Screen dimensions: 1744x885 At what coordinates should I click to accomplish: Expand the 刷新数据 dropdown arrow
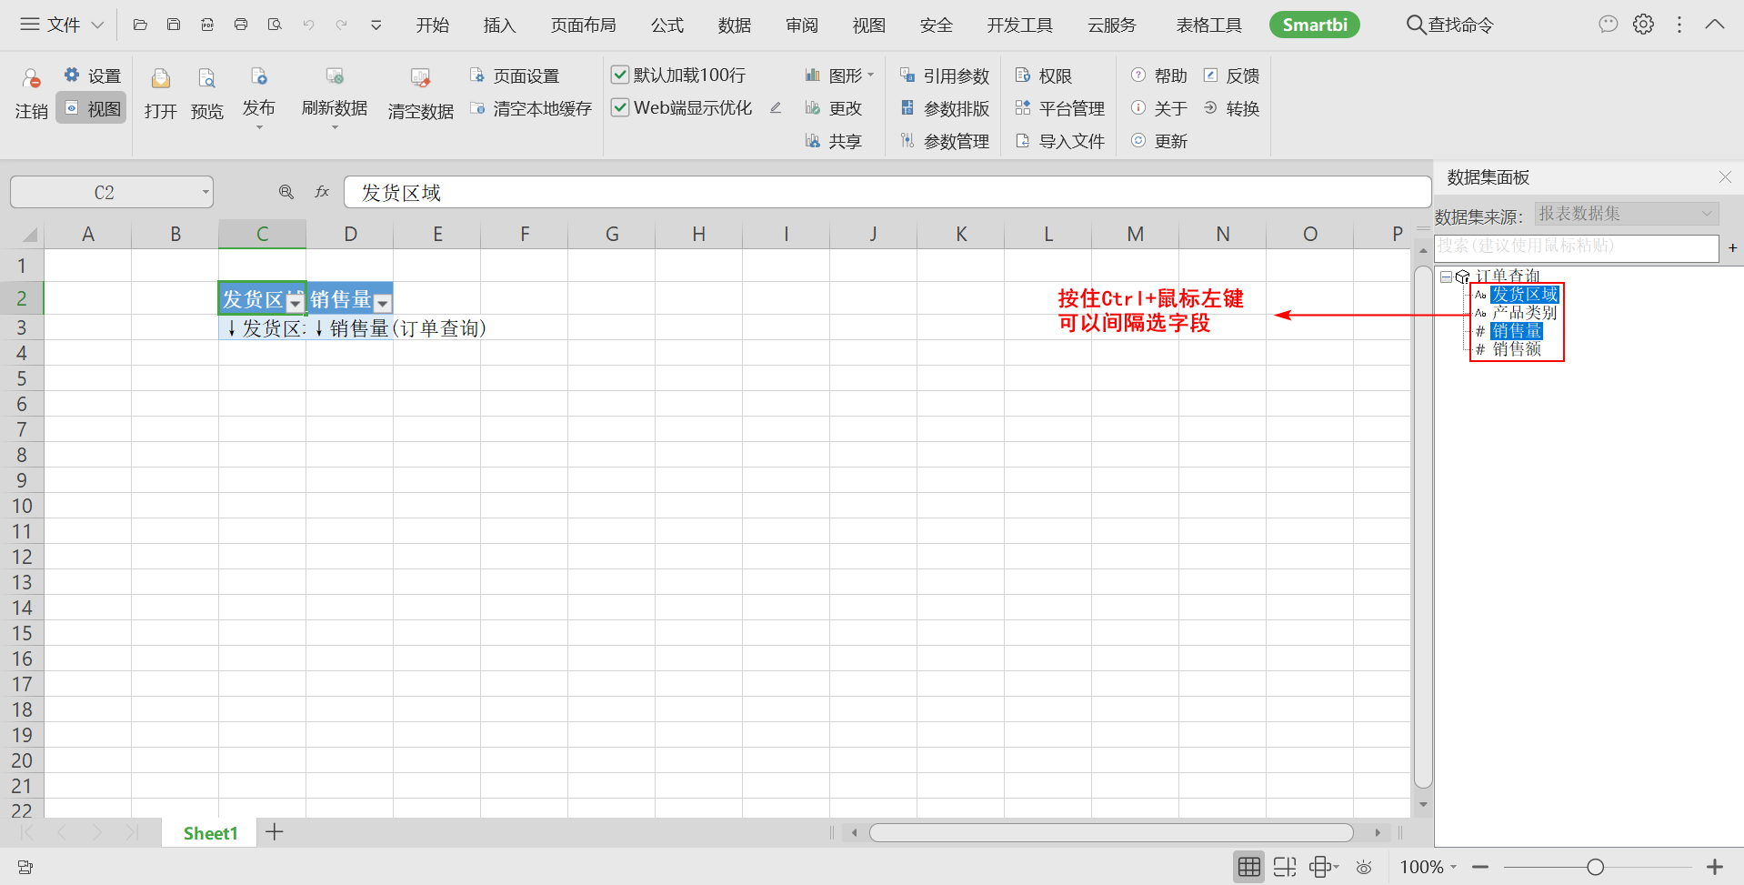point(335,127)
